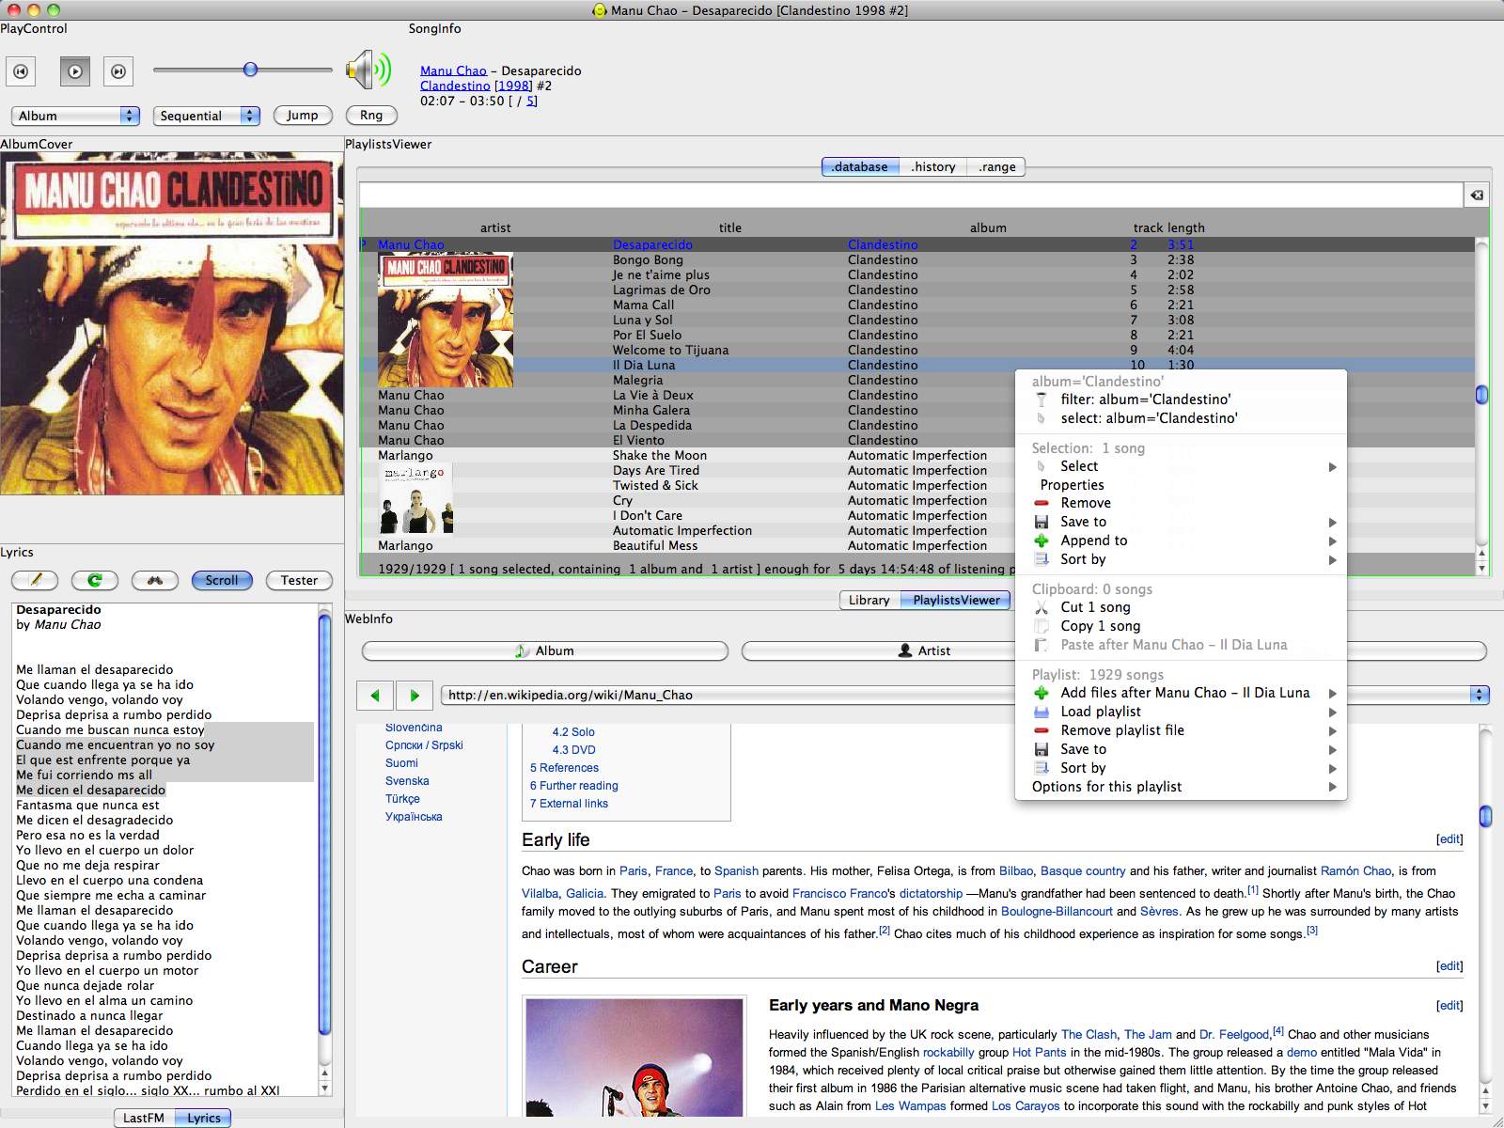Click the Svenska language link in sidebar
This screenshot has height=1128, width=1504.
407,781
